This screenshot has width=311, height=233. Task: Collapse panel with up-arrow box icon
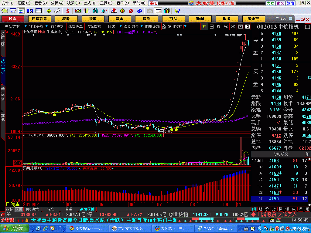pos(241,26)
